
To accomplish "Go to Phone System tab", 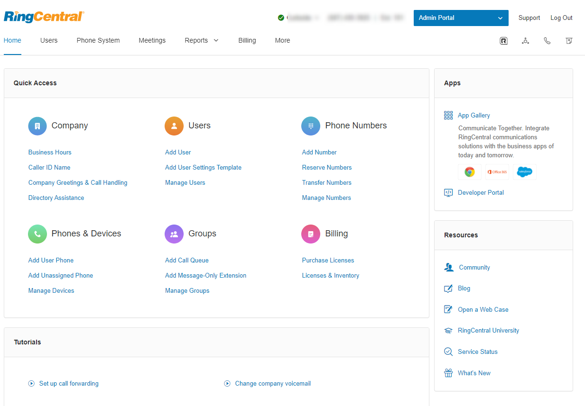I will click(98, 40).
